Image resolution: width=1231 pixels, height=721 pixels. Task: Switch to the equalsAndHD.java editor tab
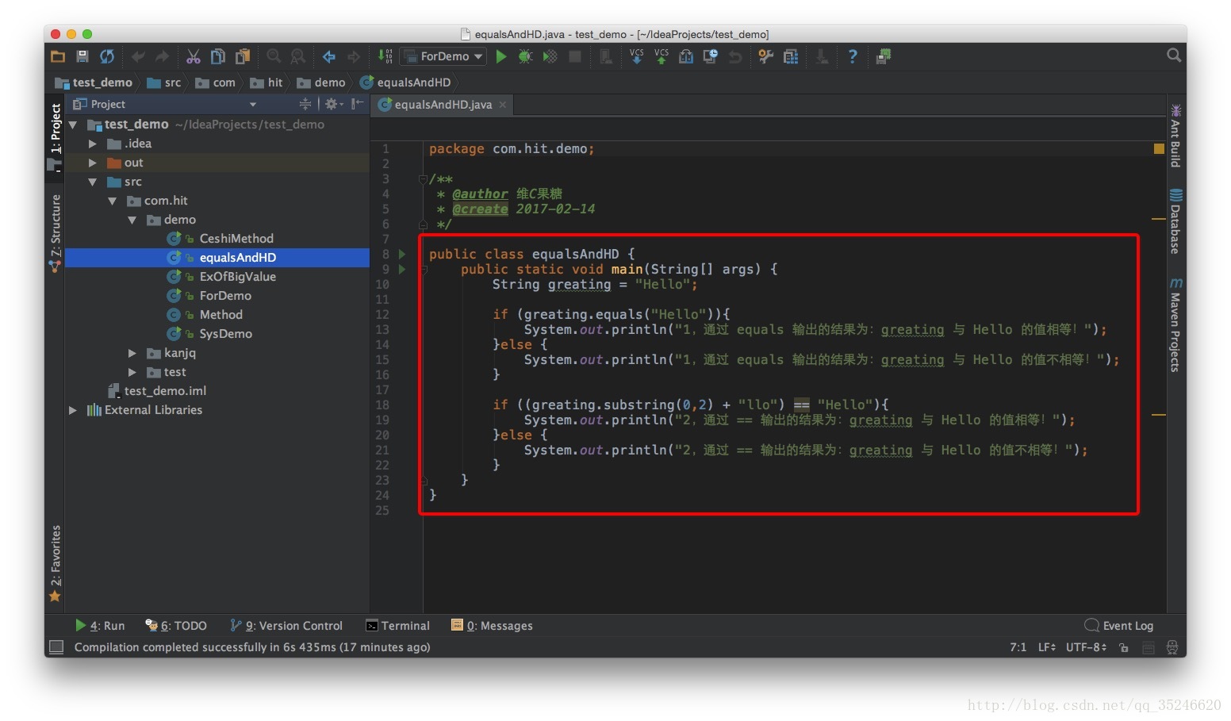442,105
